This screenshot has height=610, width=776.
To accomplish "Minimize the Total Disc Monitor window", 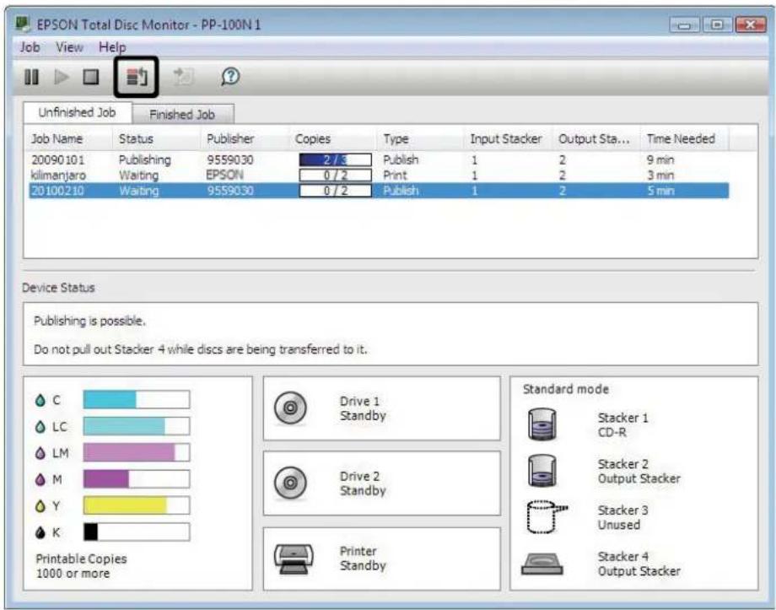I will coord(684,24).
